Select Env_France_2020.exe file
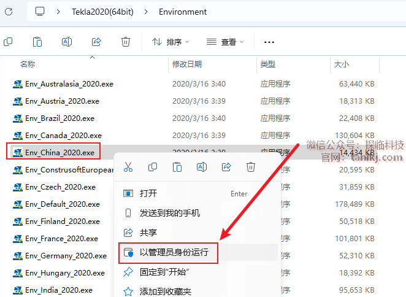 (x=61, y=239)
